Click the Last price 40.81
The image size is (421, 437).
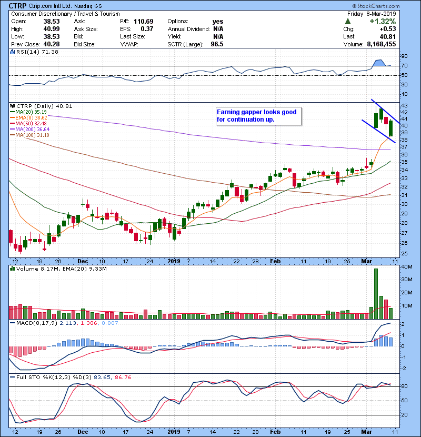[x=387, y=36]
